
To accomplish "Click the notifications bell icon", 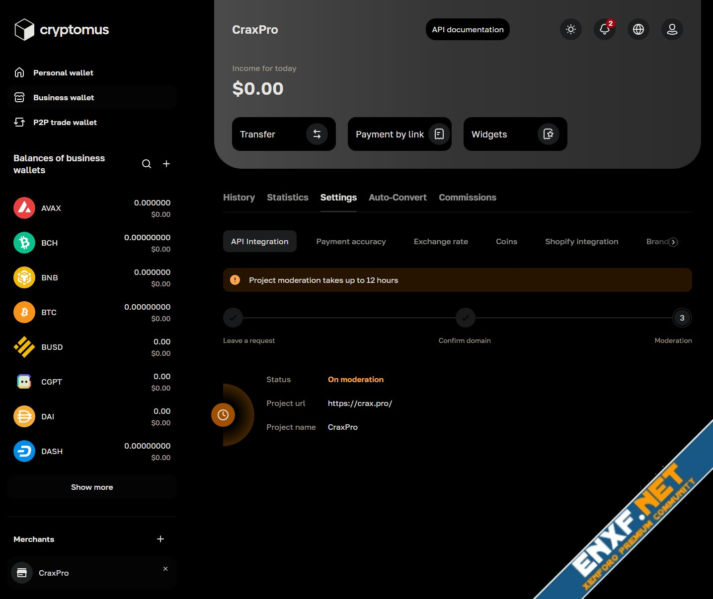I will (x=604, y=30).
